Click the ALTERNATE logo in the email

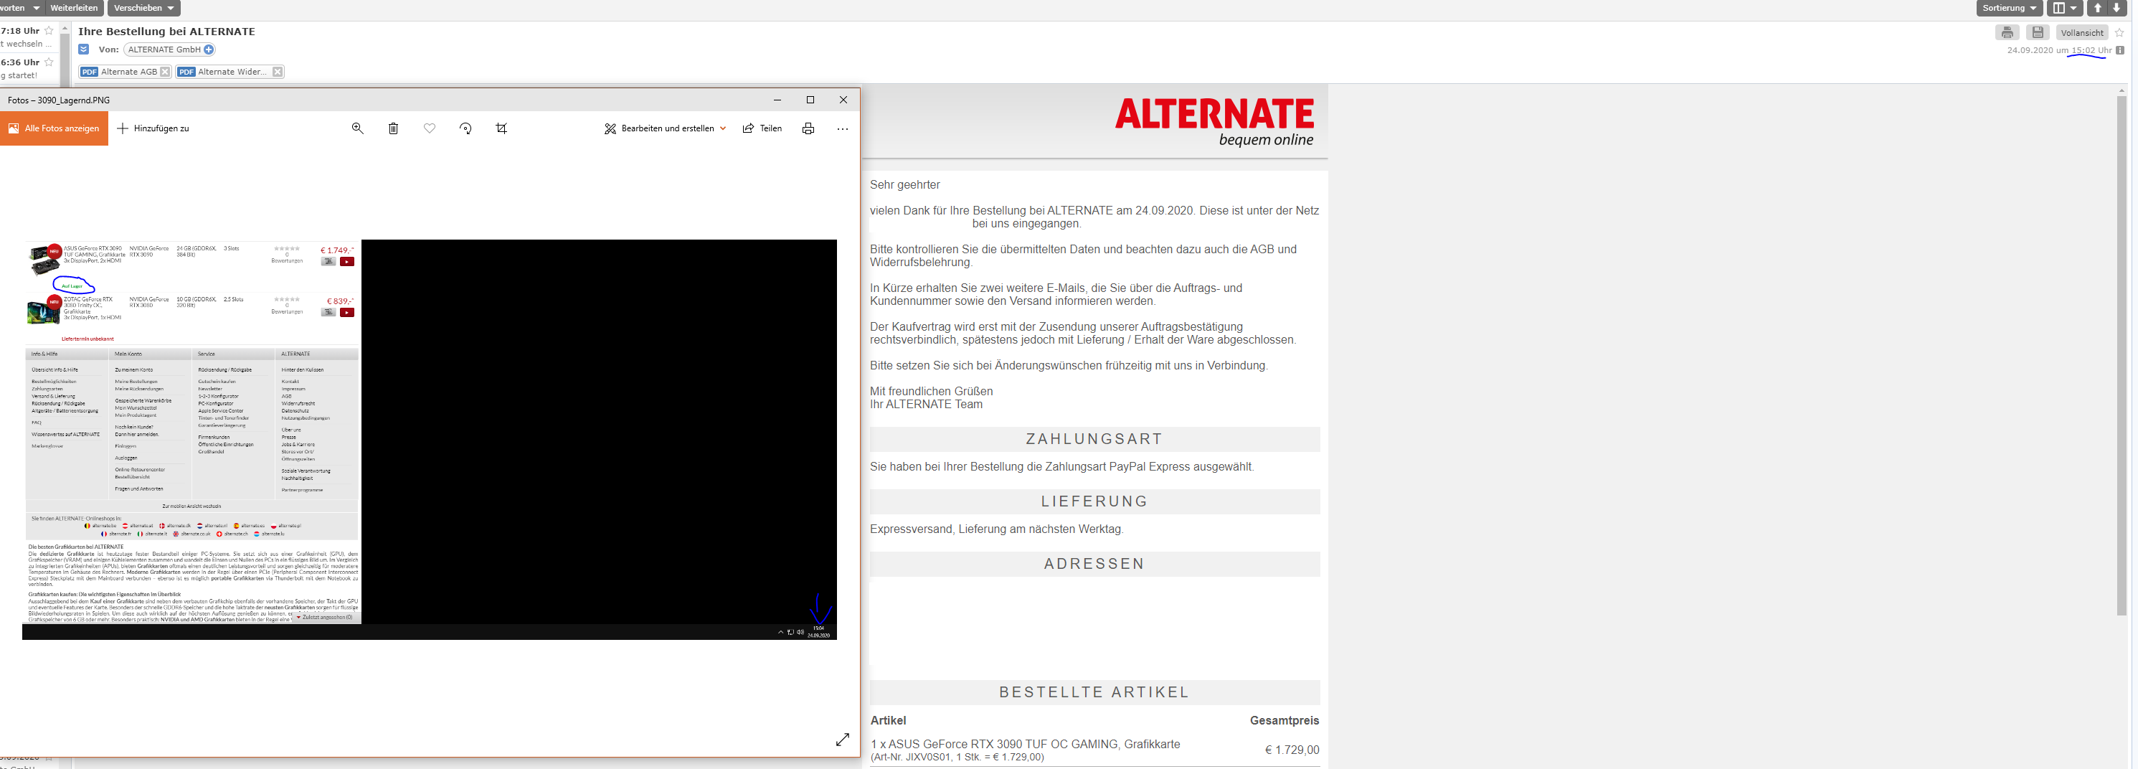pos(1214,122)
